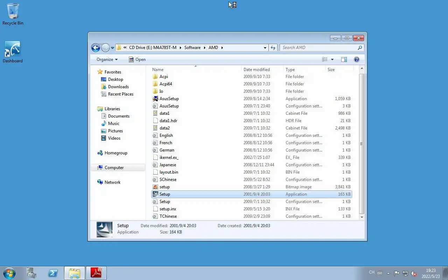Screen dimensions: 448x280
Task: Click the Open toolbar button
Action: [x=137, y=59]
